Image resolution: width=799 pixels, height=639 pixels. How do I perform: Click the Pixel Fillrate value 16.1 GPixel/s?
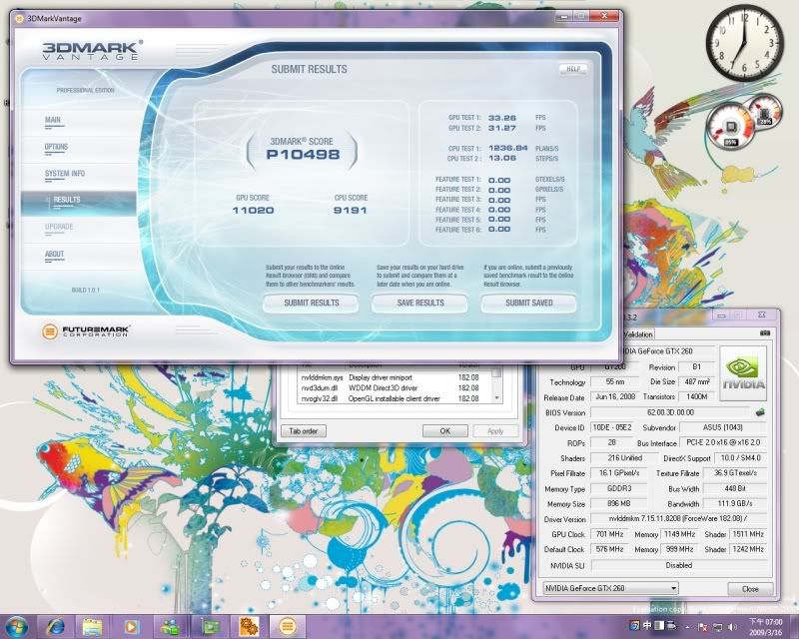(618, 473)
